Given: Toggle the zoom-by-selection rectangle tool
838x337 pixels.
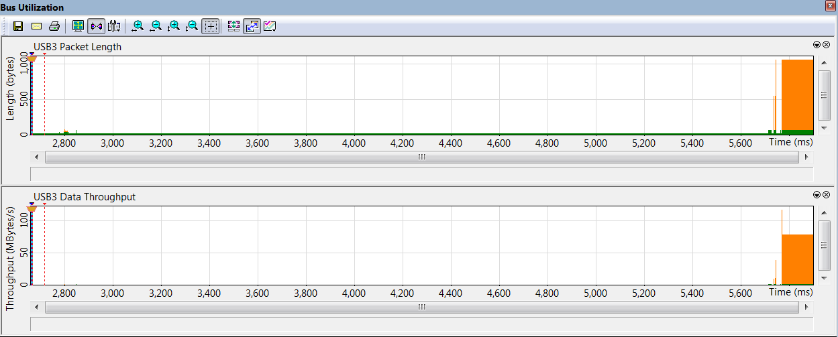Looking at the screenshot, I should tap(211, 26).
